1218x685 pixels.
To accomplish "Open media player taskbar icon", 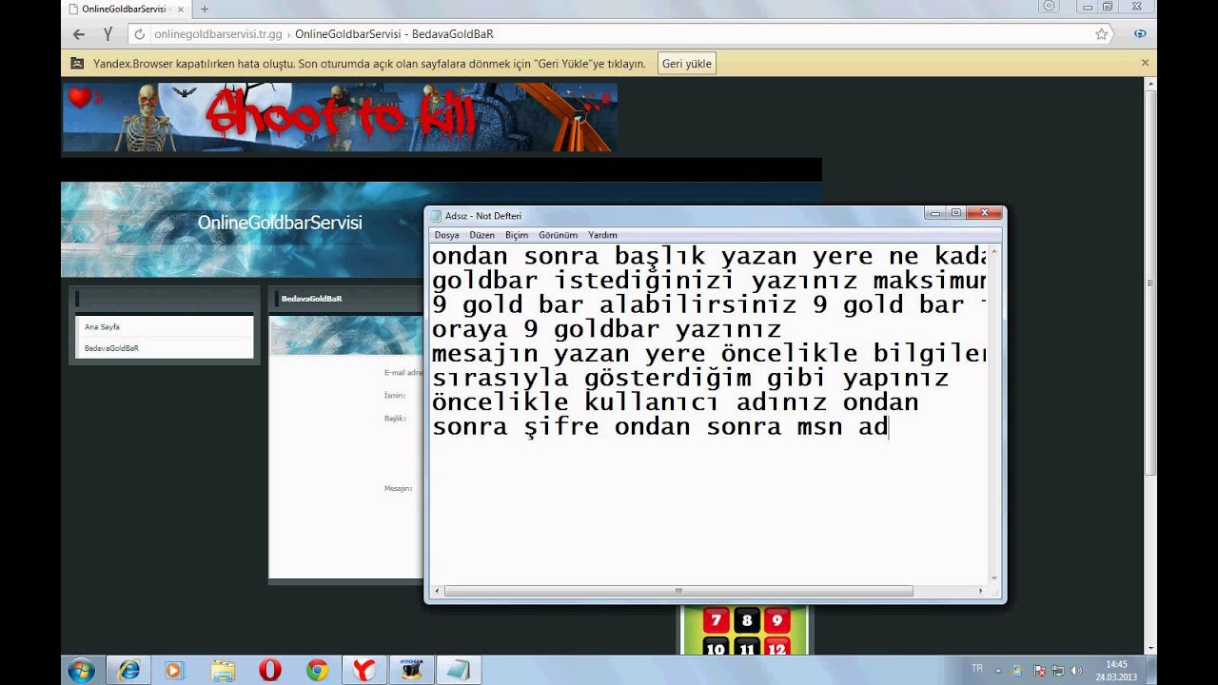I will click(x=174, y=670).
